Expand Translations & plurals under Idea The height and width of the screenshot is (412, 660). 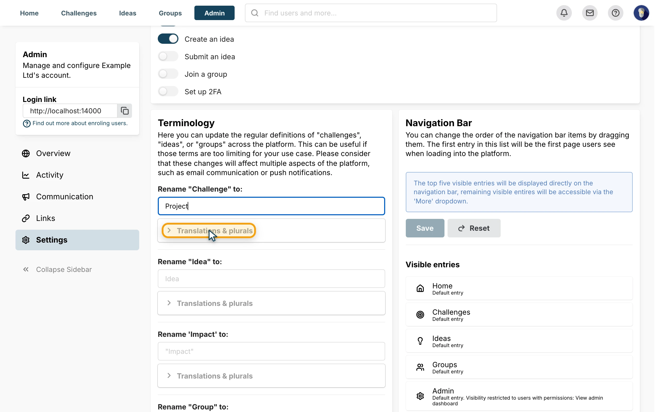pyautogui.click(x=271, y=303)
